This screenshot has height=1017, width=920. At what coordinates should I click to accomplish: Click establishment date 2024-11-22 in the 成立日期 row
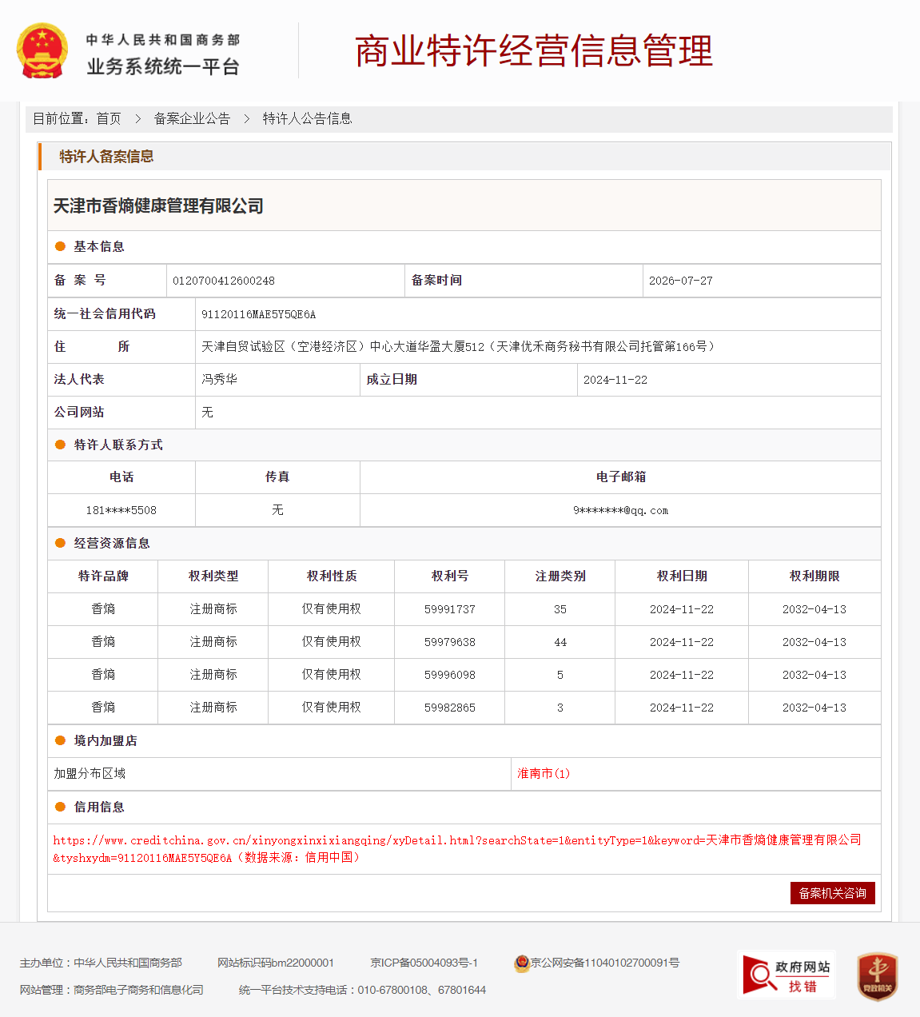point(615,380)
